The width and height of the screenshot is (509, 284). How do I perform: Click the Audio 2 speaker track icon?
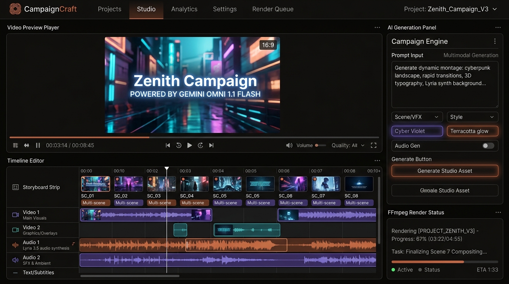tap(16, 260)
